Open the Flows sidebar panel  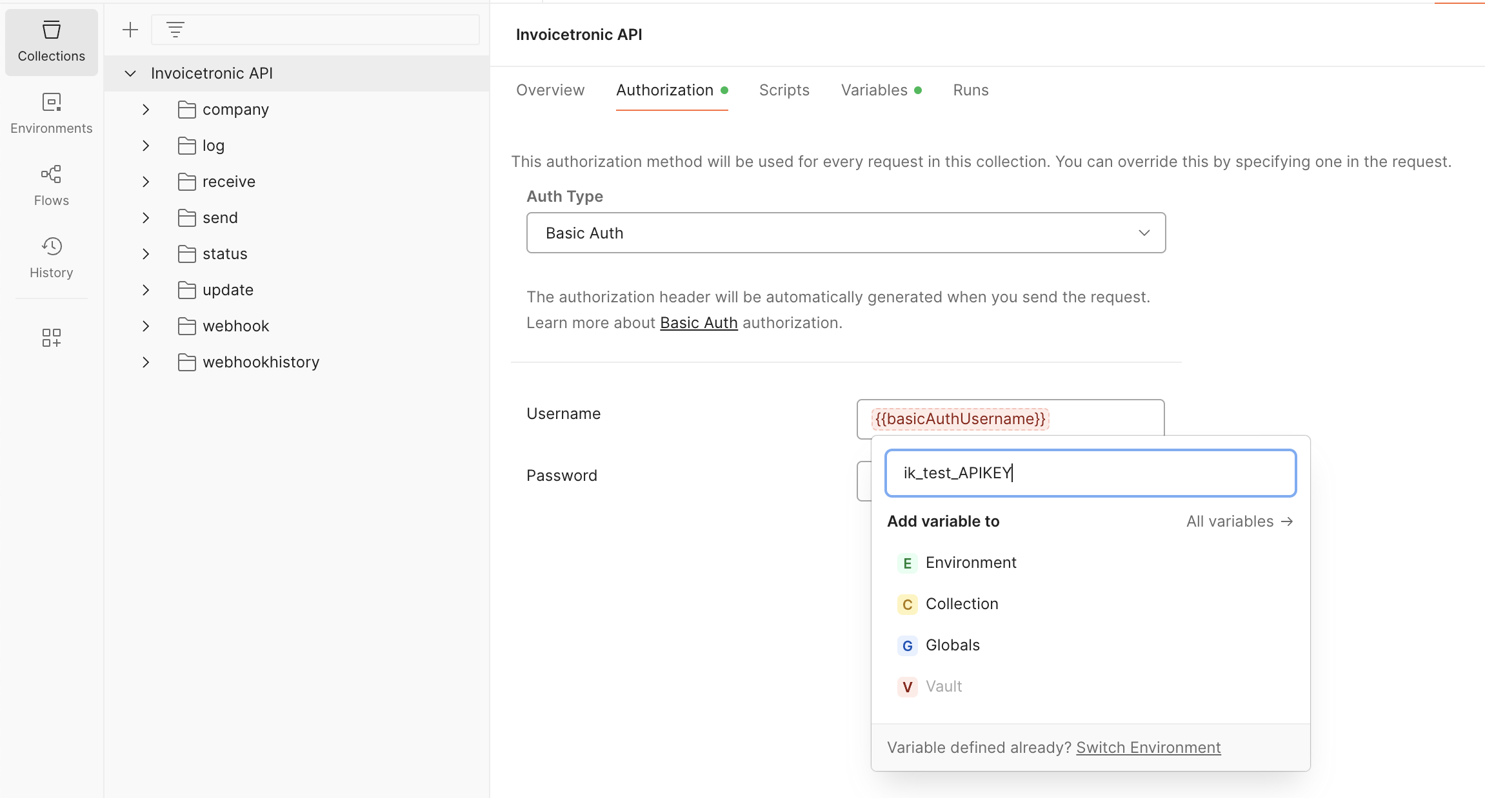51,186
